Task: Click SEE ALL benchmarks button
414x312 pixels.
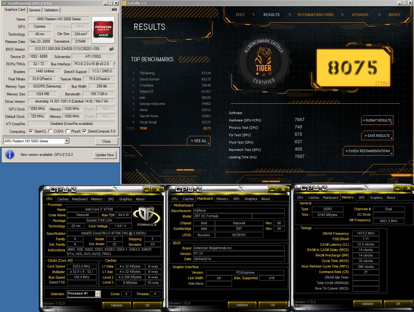Action: pyautogui.click(x=199, y=141)
